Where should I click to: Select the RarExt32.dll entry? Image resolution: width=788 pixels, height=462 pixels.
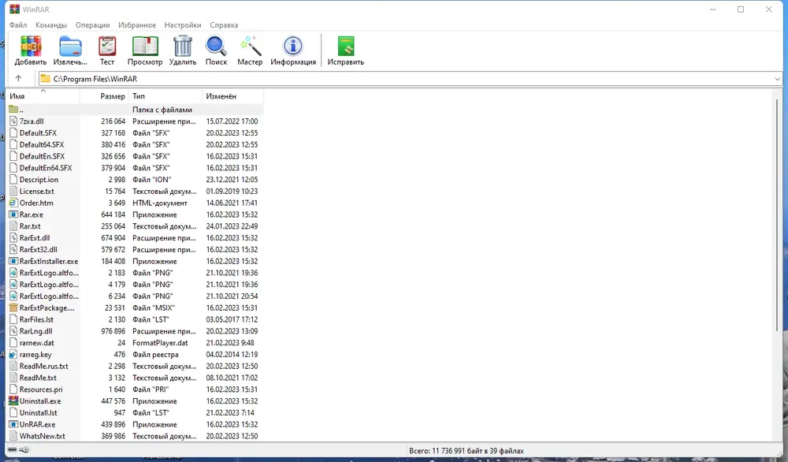pos(38,249)
